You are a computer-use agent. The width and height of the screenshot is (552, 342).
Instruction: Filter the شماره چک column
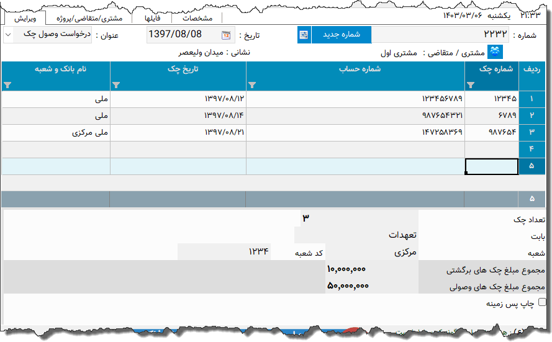click(x=471, y=85)
